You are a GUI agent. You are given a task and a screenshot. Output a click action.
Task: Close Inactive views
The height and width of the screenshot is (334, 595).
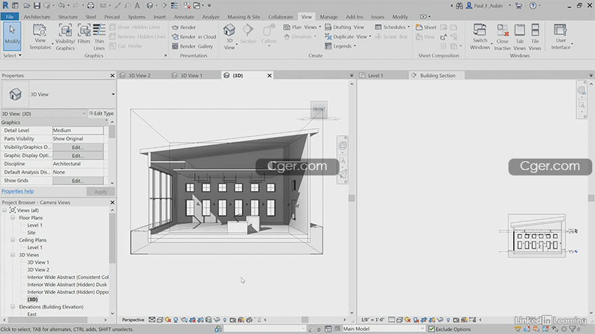point(502,36)
